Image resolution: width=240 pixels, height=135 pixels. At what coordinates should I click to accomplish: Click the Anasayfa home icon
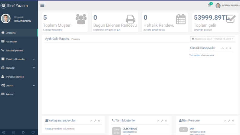(x=3, y=32)
